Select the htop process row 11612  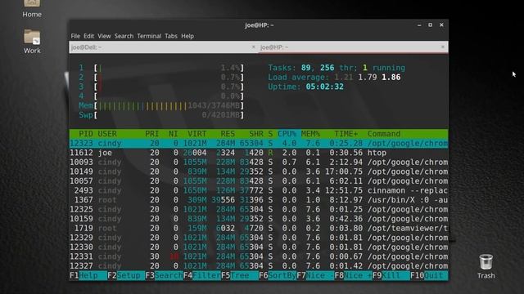pos(259,153)
